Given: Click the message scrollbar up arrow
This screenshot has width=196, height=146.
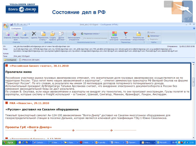Looking at the screenshot, I should (194, 64).
